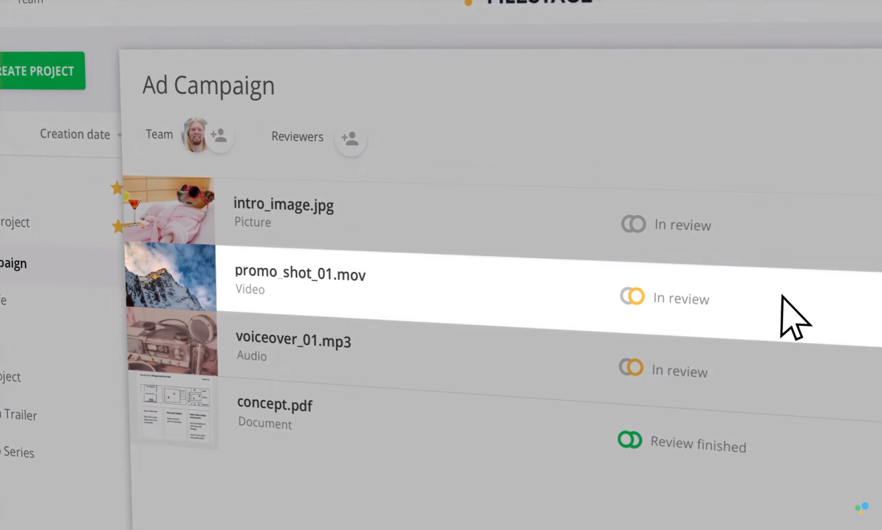Open the Creation date sort dropdown
The image size is (882, 530).
(78, 134)
